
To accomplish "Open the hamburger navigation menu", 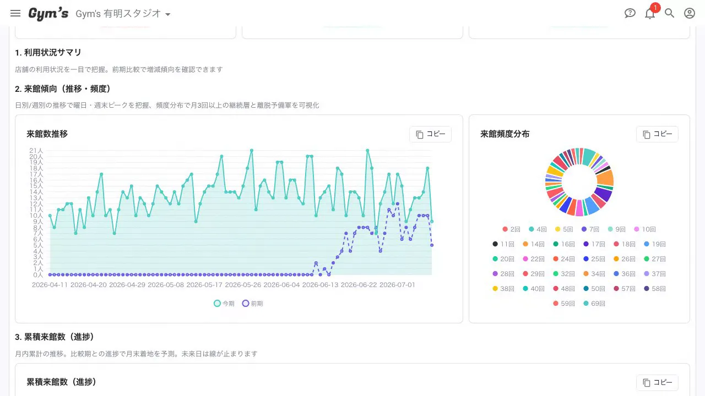I will (x=15, y=13).
